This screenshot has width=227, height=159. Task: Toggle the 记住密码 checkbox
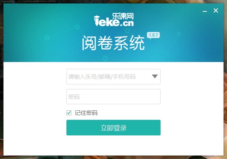[x=69, y=113]
